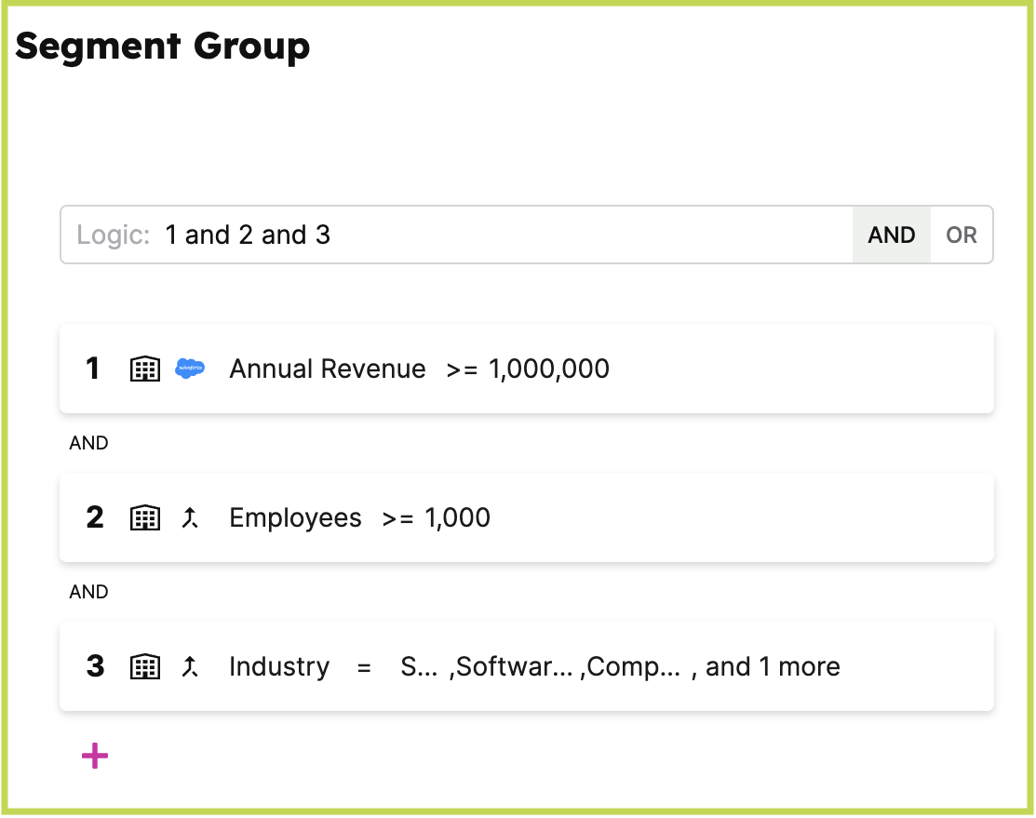This screenshot has height=818, width=1036.
Task: Open the Employees field selector
Action: pos(295,518)
